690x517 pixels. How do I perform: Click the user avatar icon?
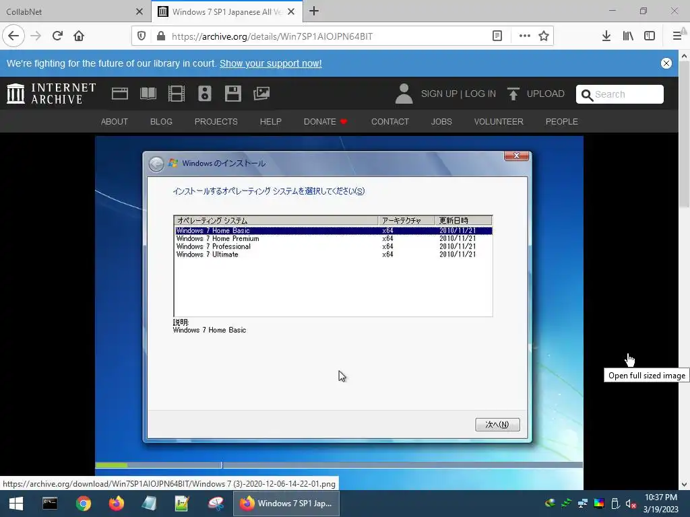[x=404, y=94]
